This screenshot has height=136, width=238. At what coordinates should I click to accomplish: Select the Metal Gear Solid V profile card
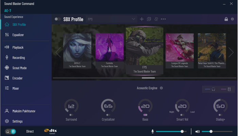click(x=212, y=51)
